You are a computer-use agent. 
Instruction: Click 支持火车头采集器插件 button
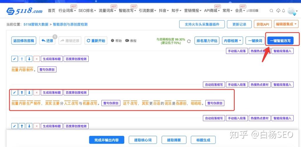[202, 24]
